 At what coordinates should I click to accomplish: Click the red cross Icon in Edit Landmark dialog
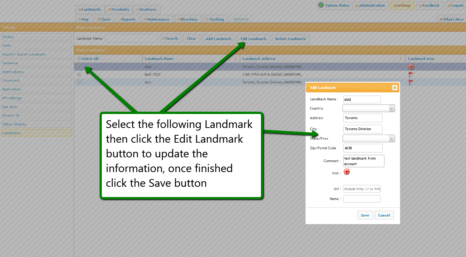pyautogui.click(x=347, y=172)
